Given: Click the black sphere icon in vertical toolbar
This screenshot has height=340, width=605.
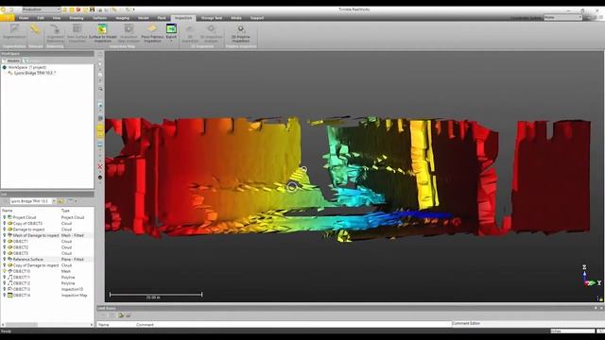Looking at the screenshot, I should pos(100,178).
